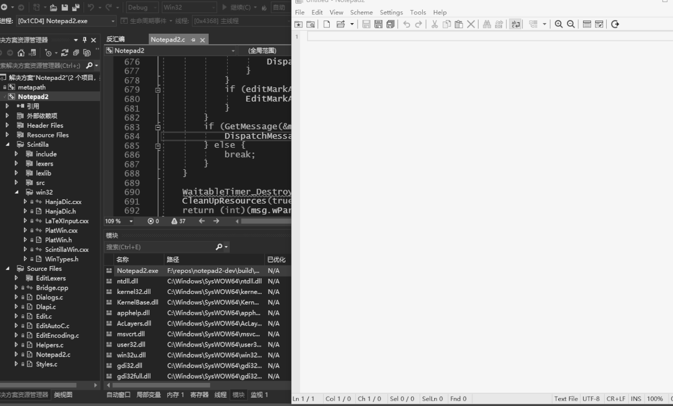Expand the Source Files node in Solution Explorer
The height and width of the screenshot is (406, 673).
[x=7, y=268]
